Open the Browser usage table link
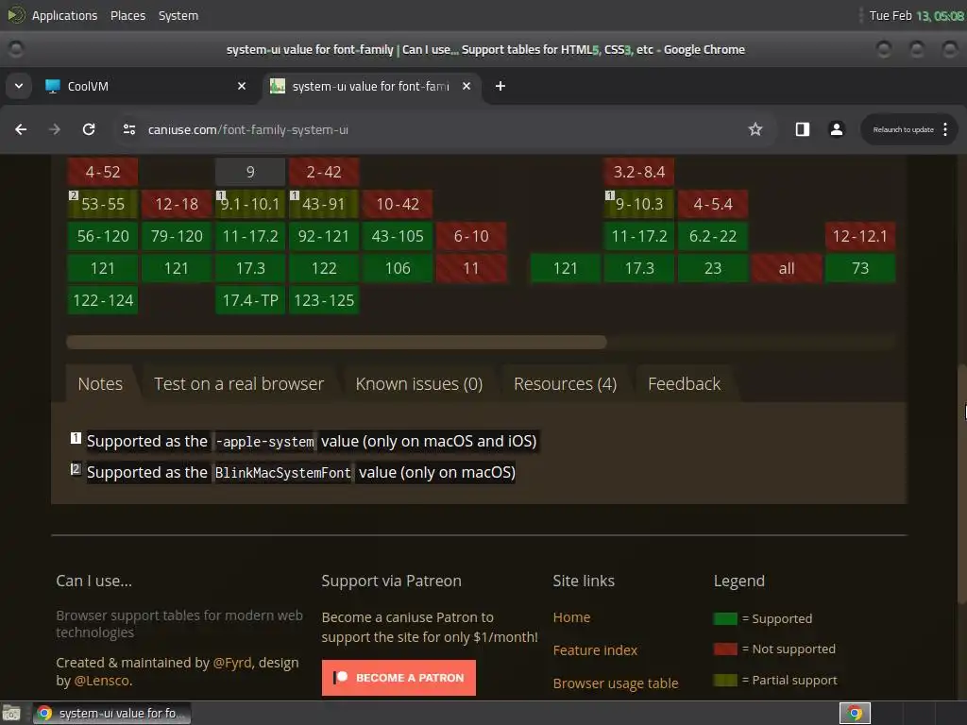Viewport: 967px width, 725px height. click(x=616, y=683)
